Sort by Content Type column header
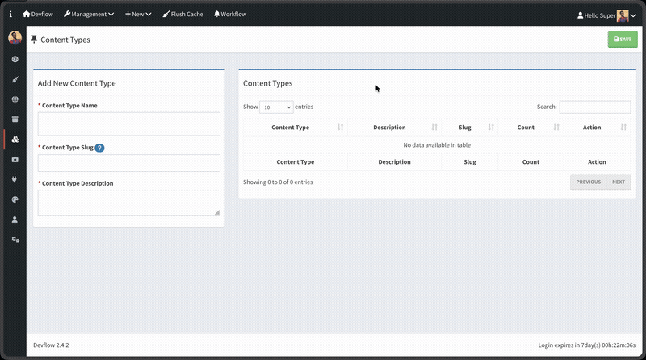Viewport: 646px width, 360px height. (x=295, y=128)
